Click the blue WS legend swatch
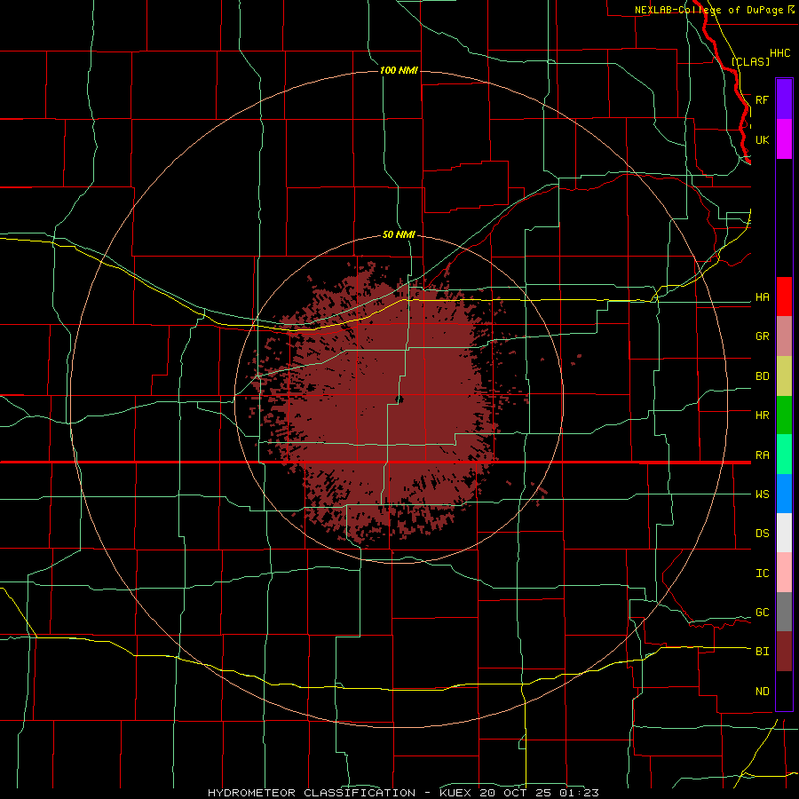The image size is (799, 799). tap(784, 494)
